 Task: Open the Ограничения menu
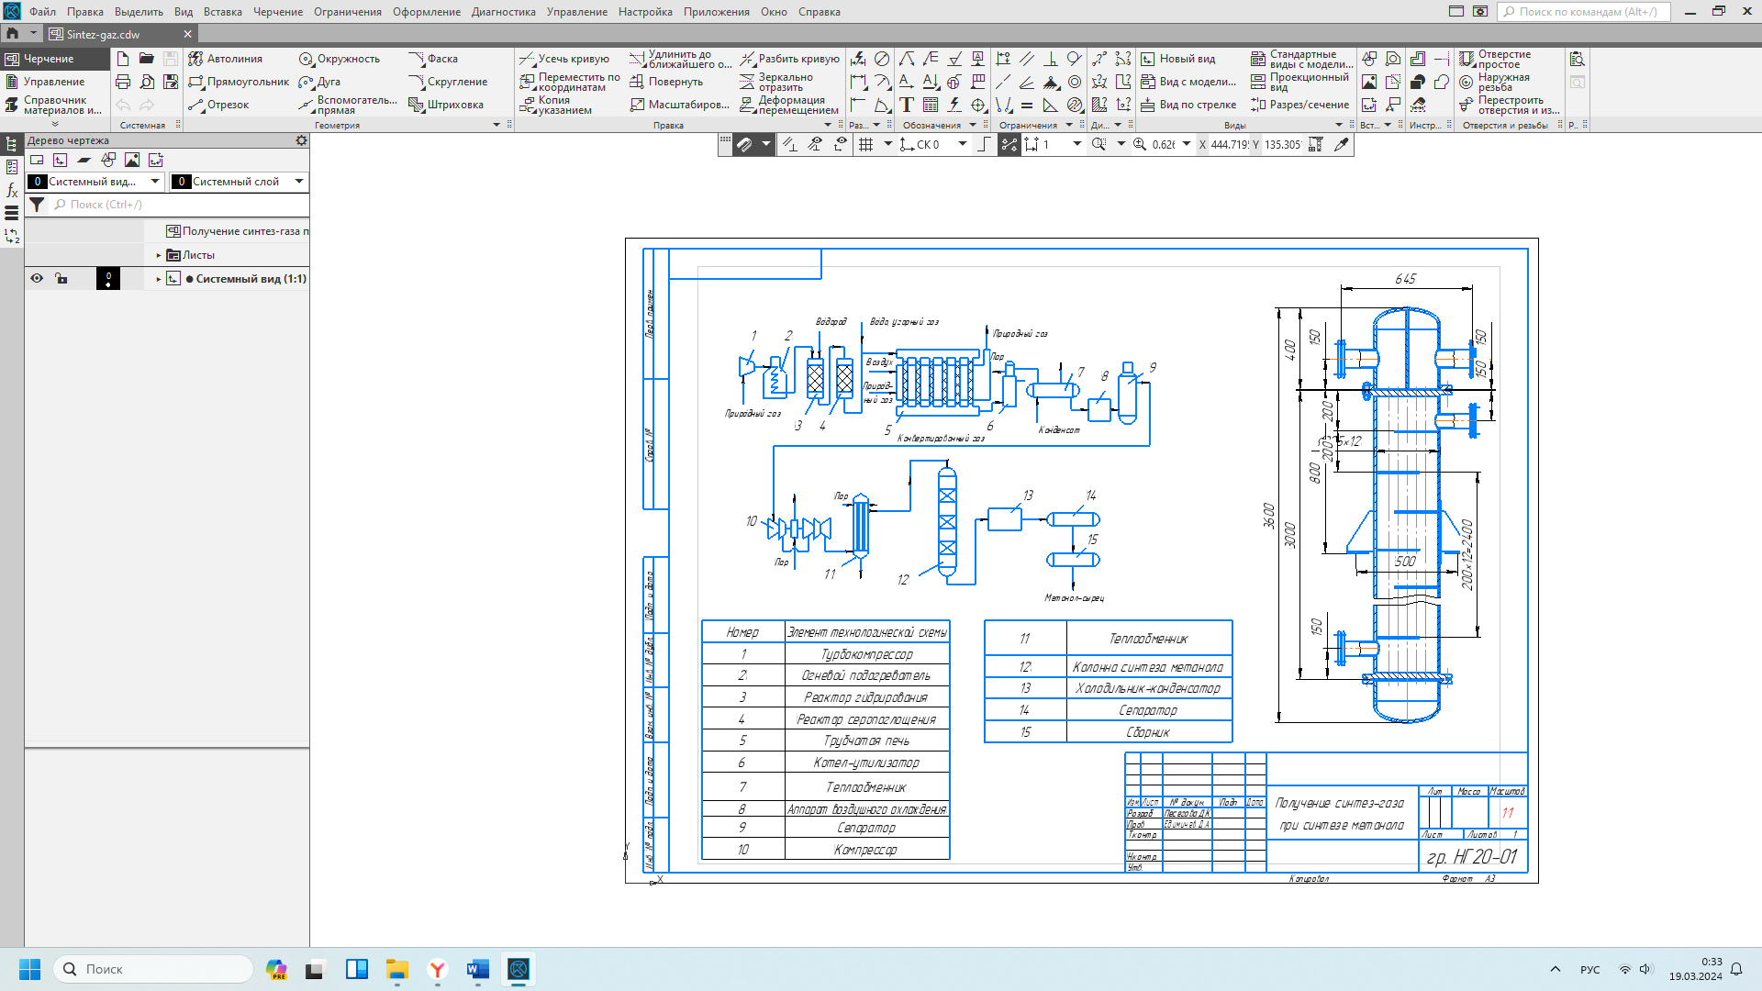[348, 12]
